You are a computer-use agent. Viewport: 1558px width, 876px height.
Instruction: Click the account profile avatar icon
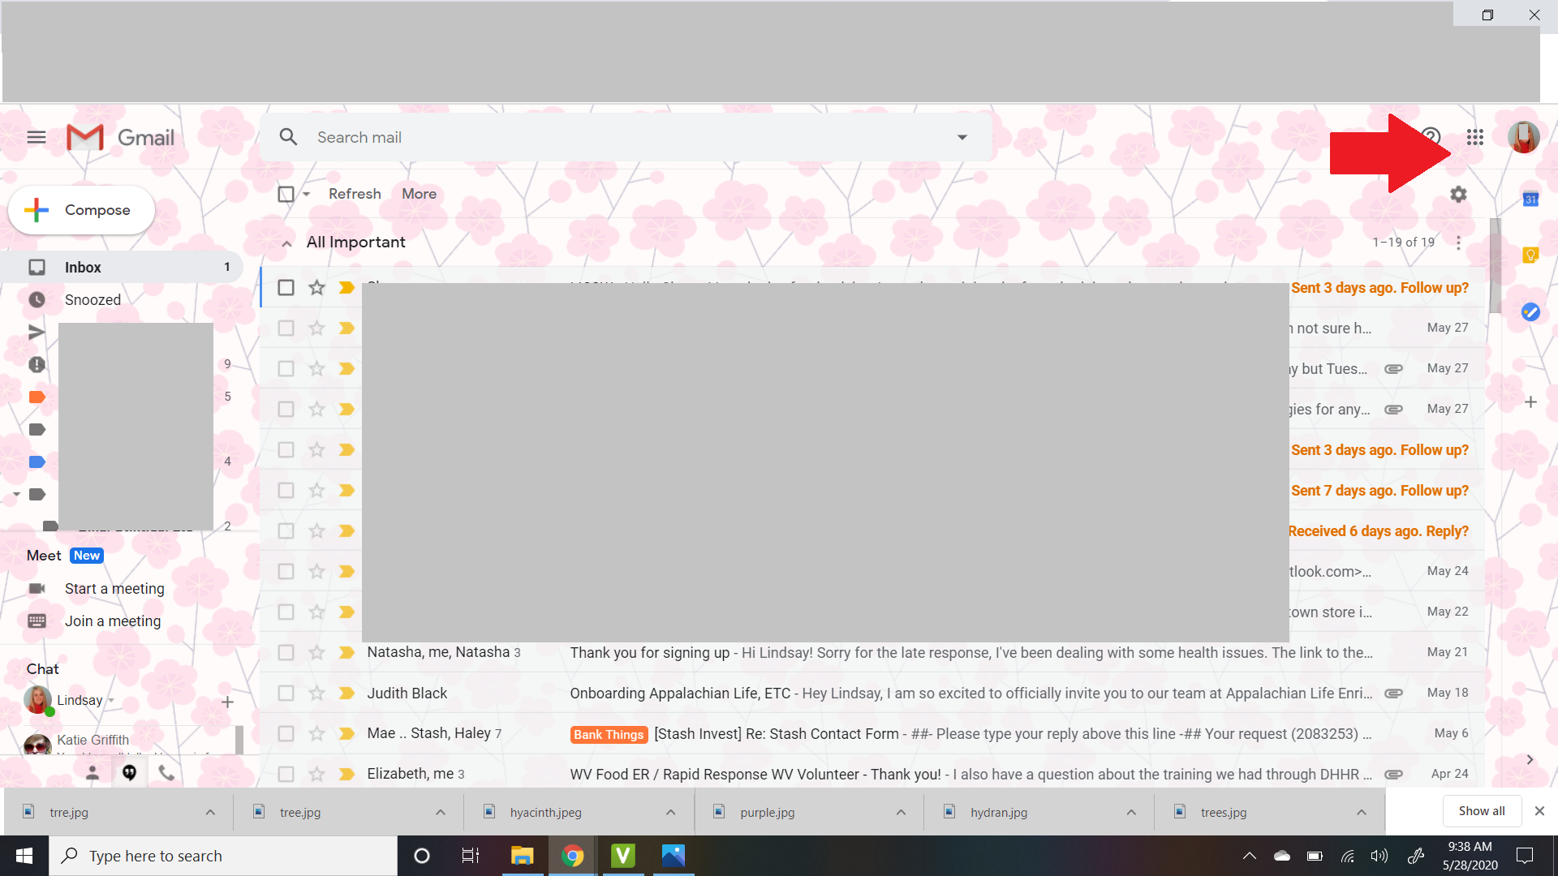(1524, 137)
